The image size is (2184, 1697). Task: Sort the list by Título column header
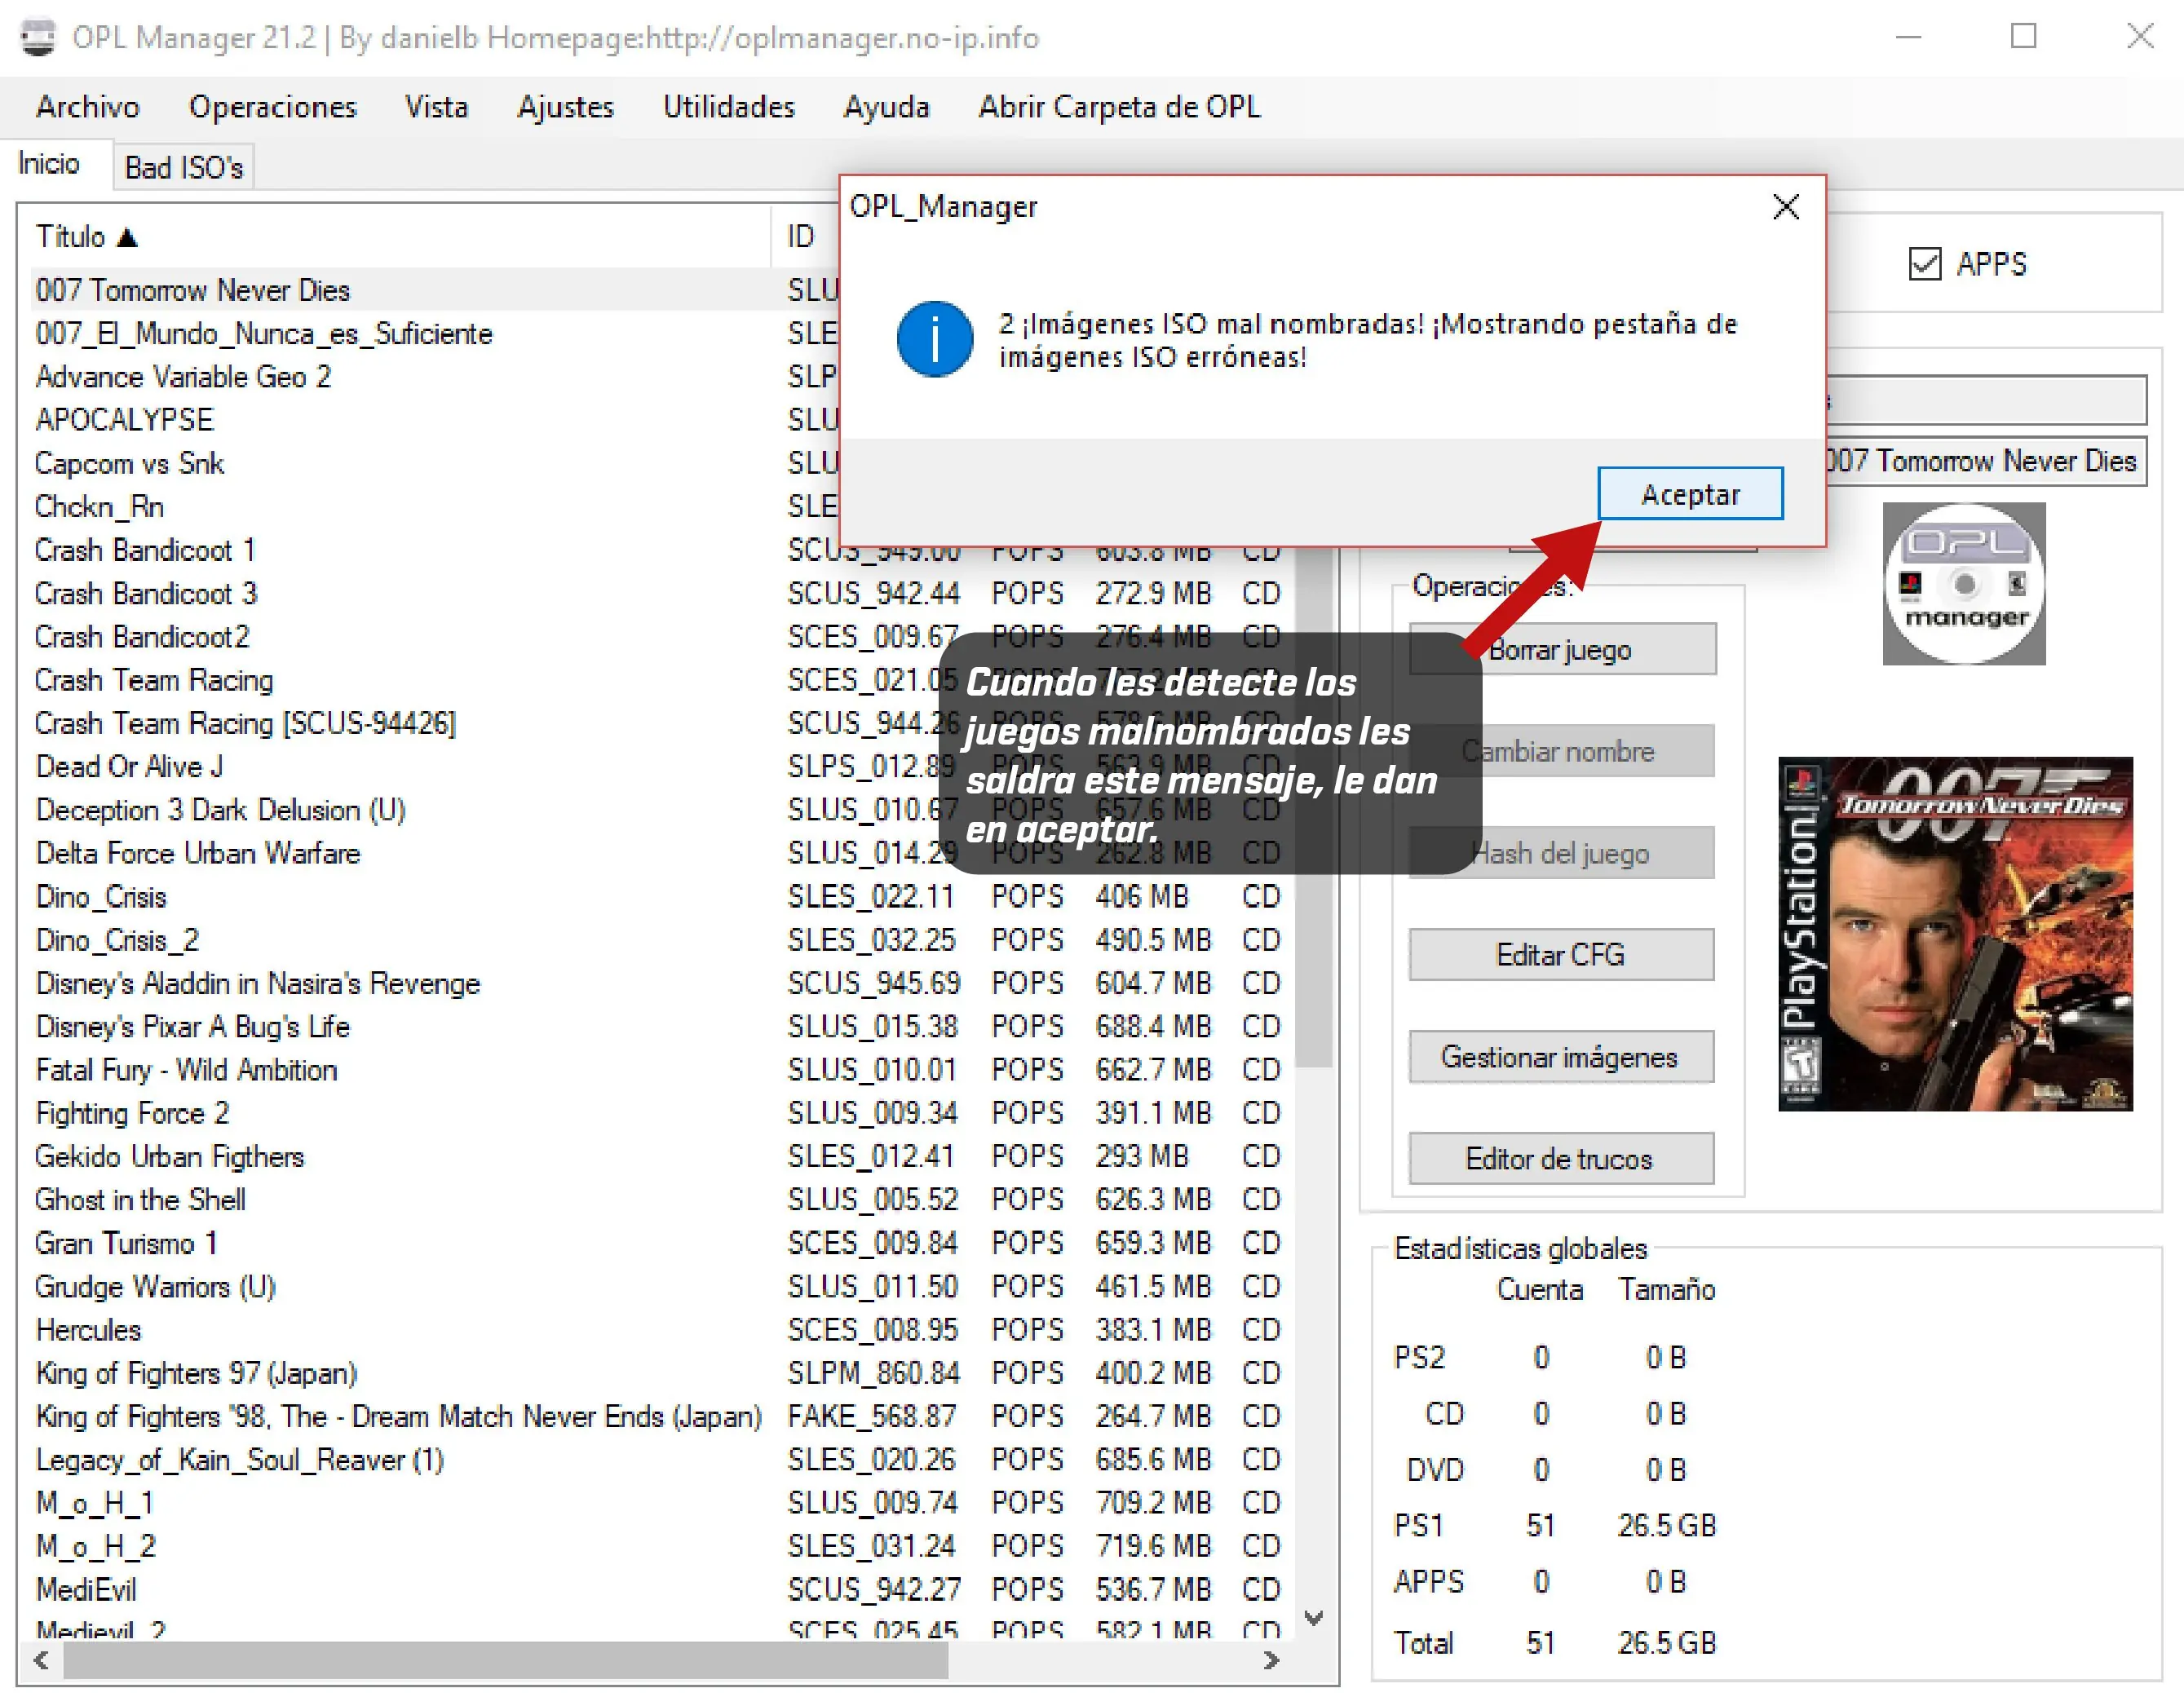pos(400,237)
